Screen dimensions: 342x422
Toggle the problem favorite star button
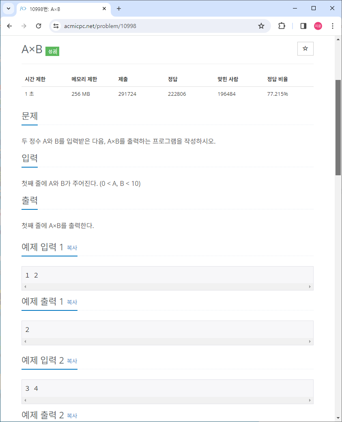(x=305, y=48)
